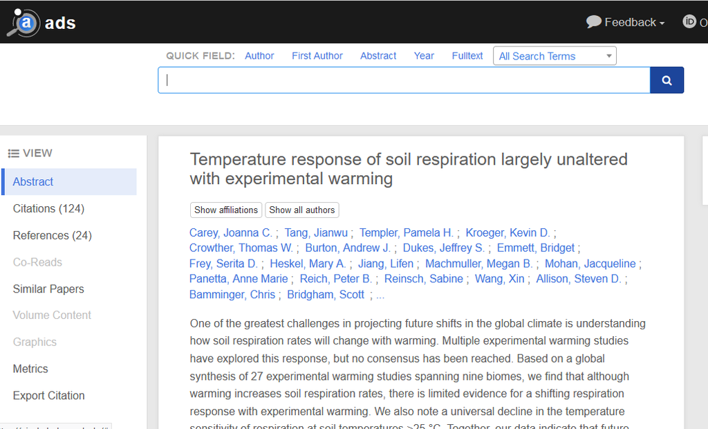This screenshot has width=708, height=429.
Task: Toggle Show all authors button
Action: pos(302,210)
